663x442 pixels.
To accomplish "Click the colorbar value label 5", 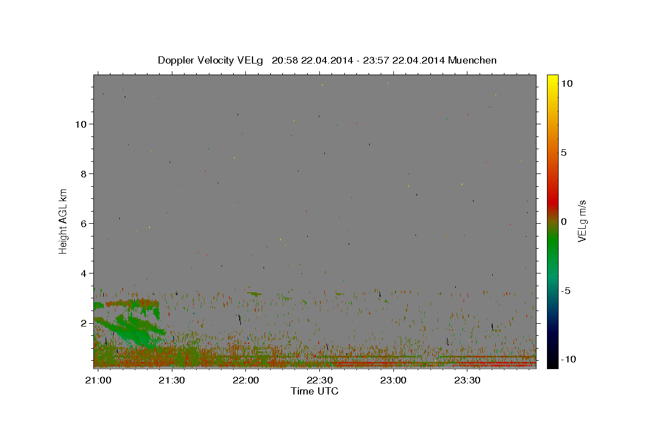I will 564,152.
